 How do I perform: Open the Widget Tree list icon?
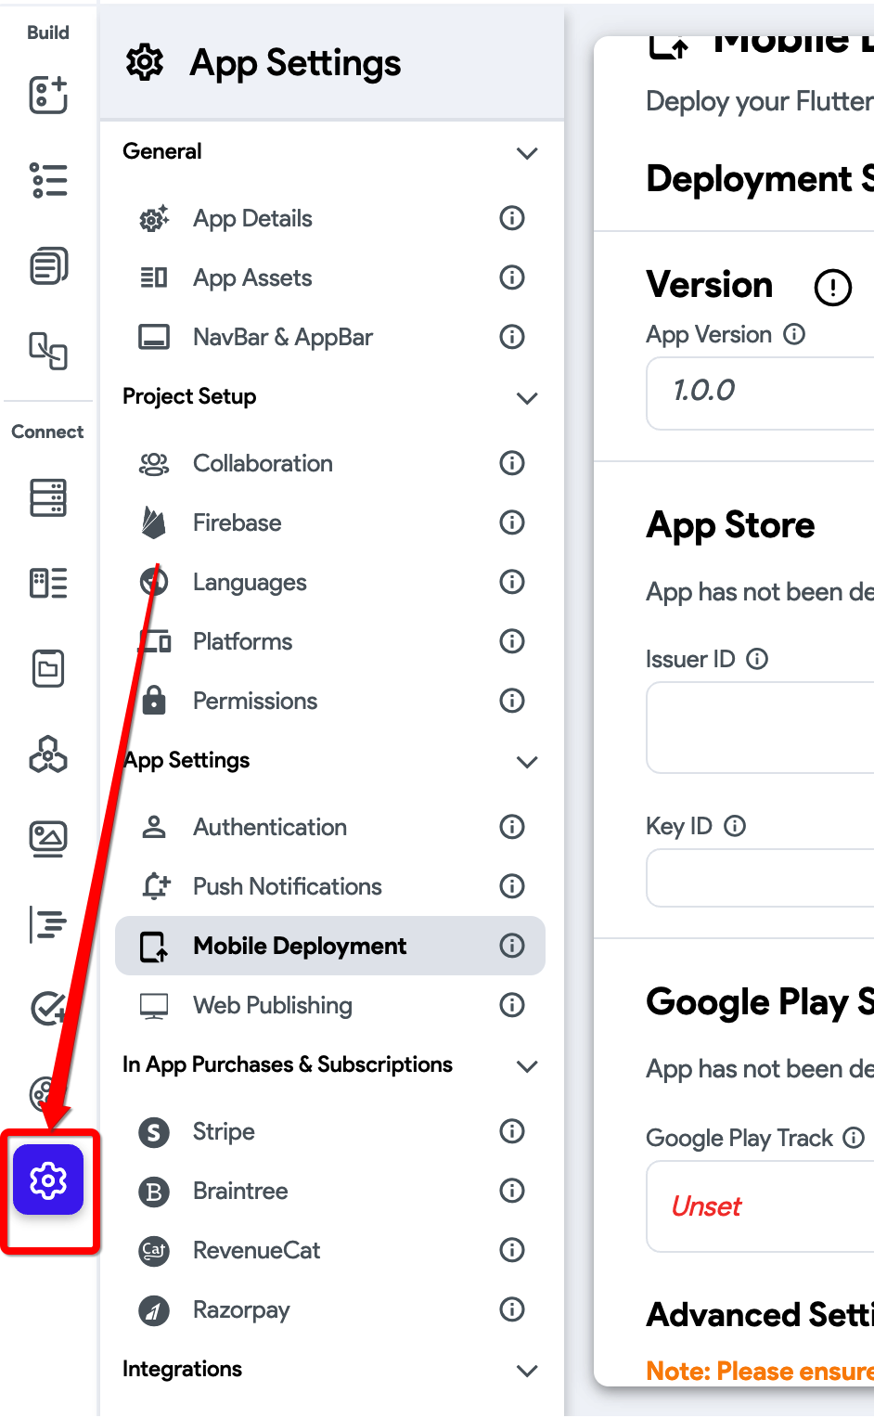click(x=48, y=180)
